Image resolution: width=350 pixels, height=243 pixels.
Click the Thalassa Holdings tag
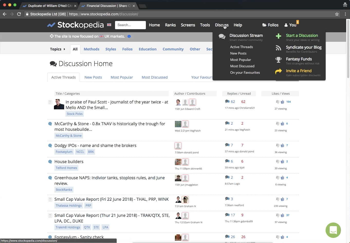coord(69,206)
